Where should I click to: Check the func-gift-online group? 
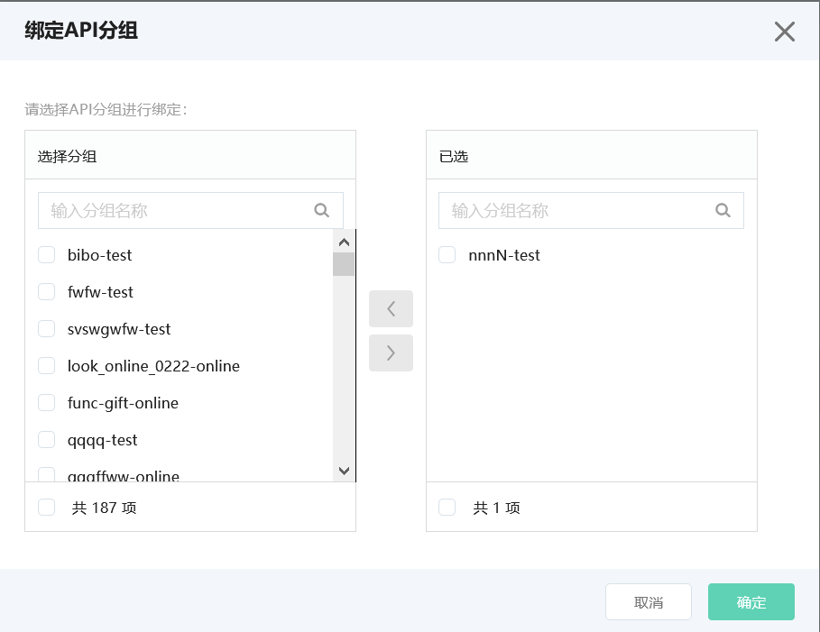point(47,403)
